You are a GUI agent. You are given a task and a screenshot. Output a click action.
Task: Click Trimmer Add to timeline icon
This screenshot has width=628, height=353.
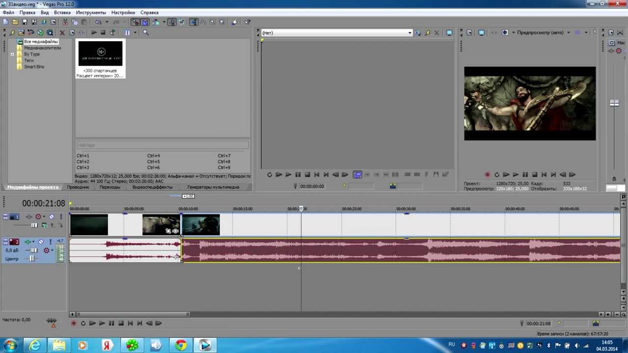(x=367, y=175)
